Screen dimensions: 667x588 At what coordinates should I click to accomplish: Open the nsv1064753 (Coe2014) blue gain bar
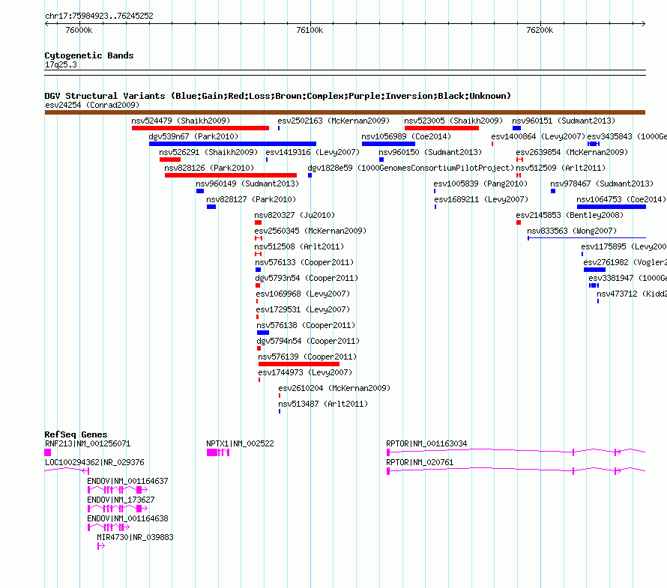point(612,207)
